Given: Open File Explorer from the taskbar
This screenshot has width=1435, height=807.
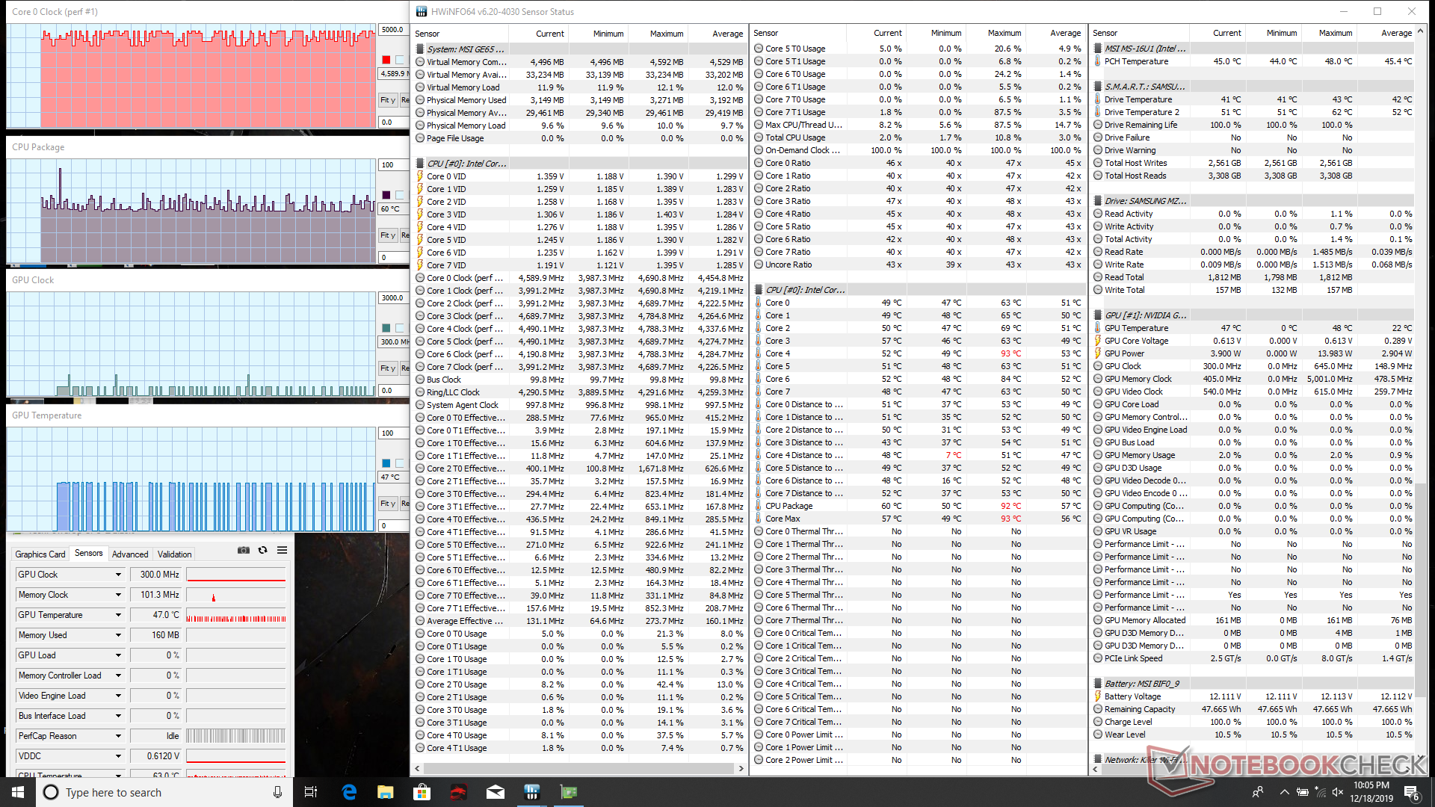Looking at the screenshot, I should pos(386,792).
